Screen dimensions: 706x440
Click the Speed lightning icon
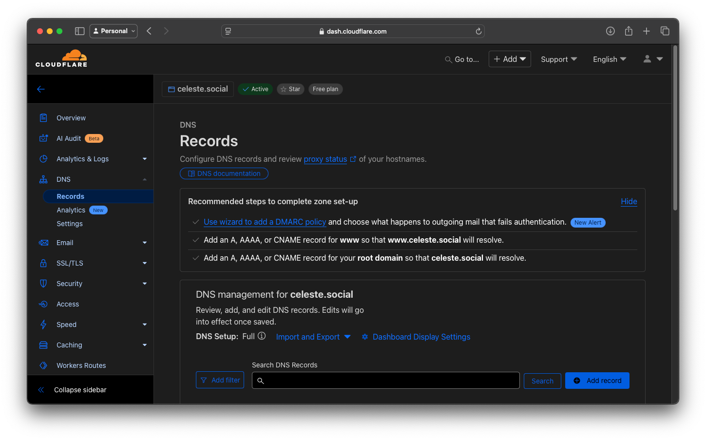pyautogui.click(x=43, y=325)
